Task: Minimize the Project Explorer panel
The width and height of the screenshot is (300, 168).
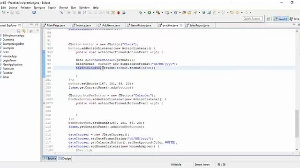Action: (31, 25)
